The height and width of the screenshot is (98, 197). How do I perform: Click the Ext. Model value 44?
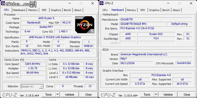click(x=58, y=46)
